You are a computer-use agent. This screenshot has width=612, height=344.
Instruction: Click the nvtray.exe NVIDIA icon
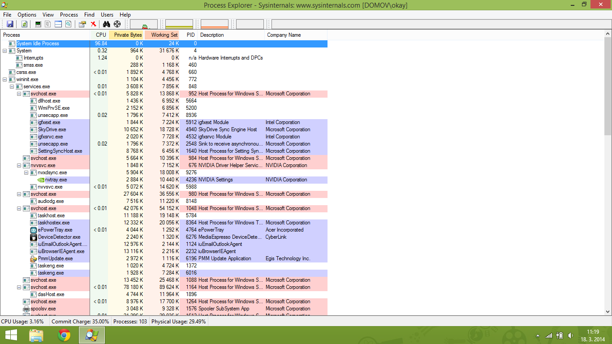[x=41, y=180]
